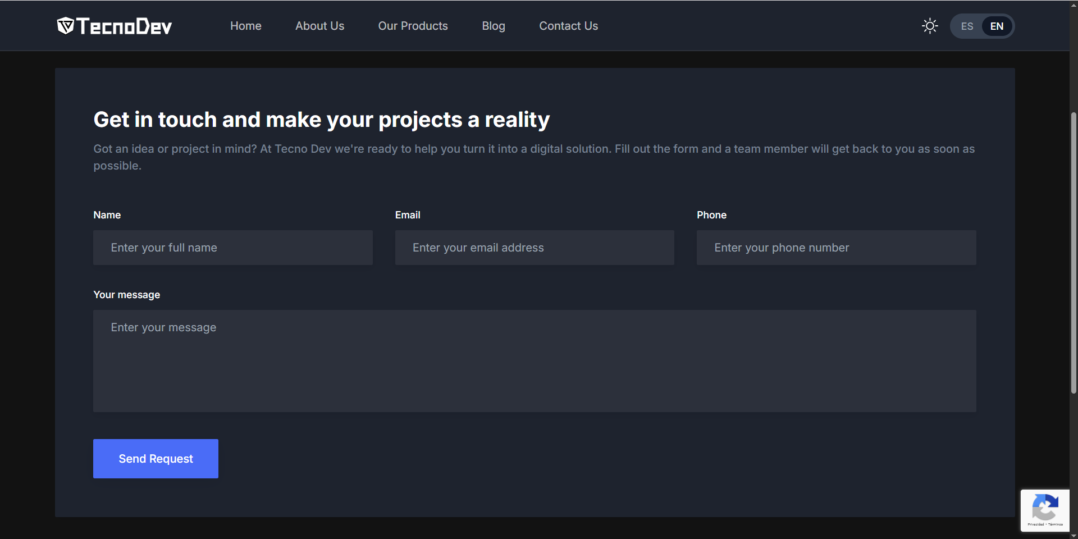
Task: Click the vertical page scrollbar thumb
Action: point(1074,253)
